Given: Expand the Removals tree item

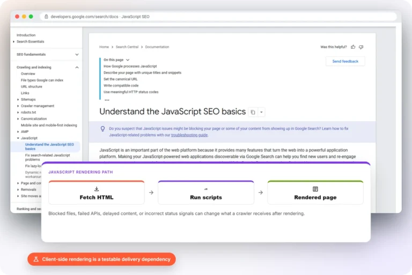Looking at the screenshot, I should coord(18,190).
